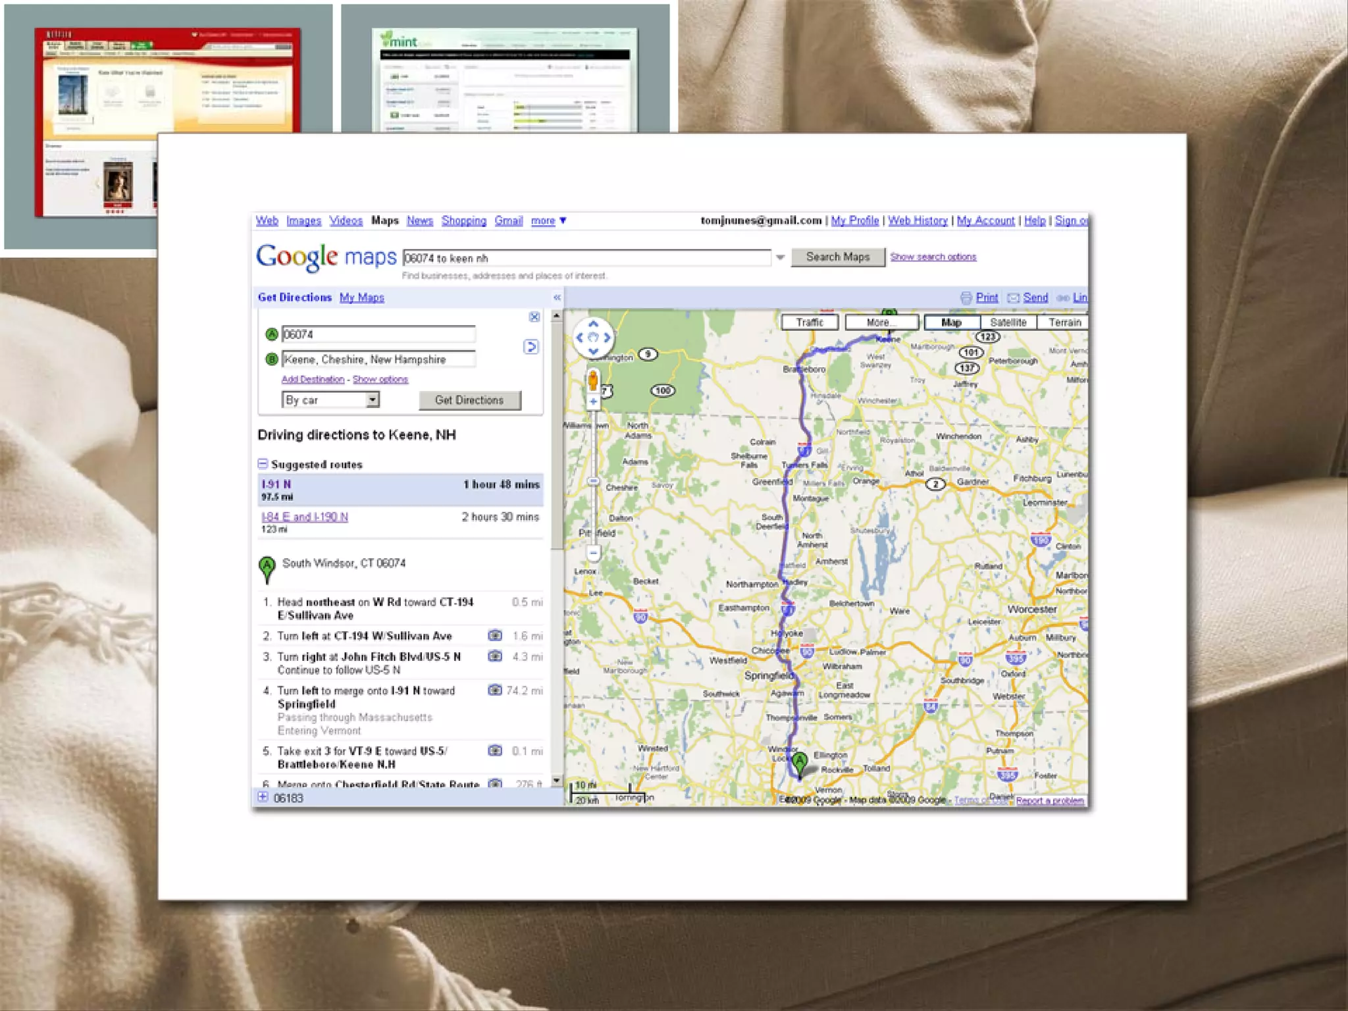Viewport: 1348px width, 1011px height.
Task: Click the reverse directions swap icon
Action: click(x=531, y=347)
